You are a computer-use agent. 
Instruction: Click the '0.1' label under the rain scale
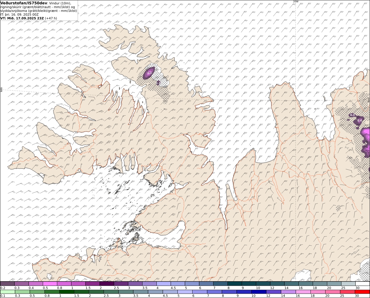coord(3,296)
